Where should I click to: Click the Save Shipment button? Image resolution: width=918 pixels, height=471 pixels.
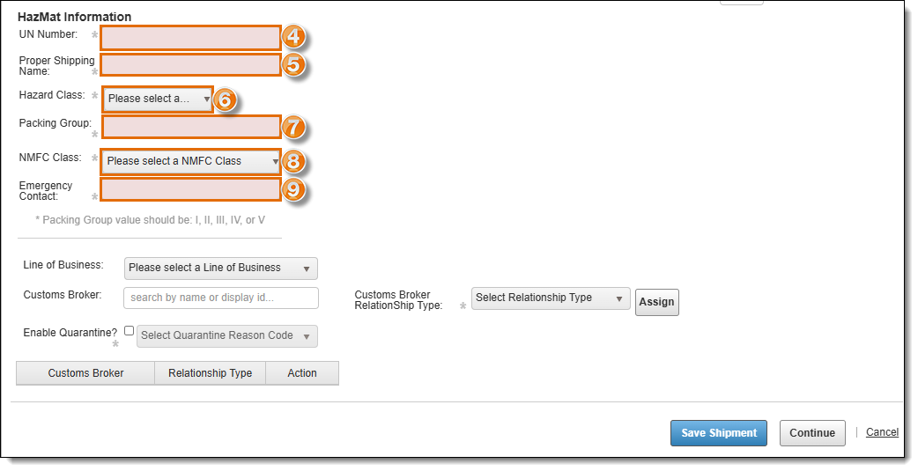719,433
